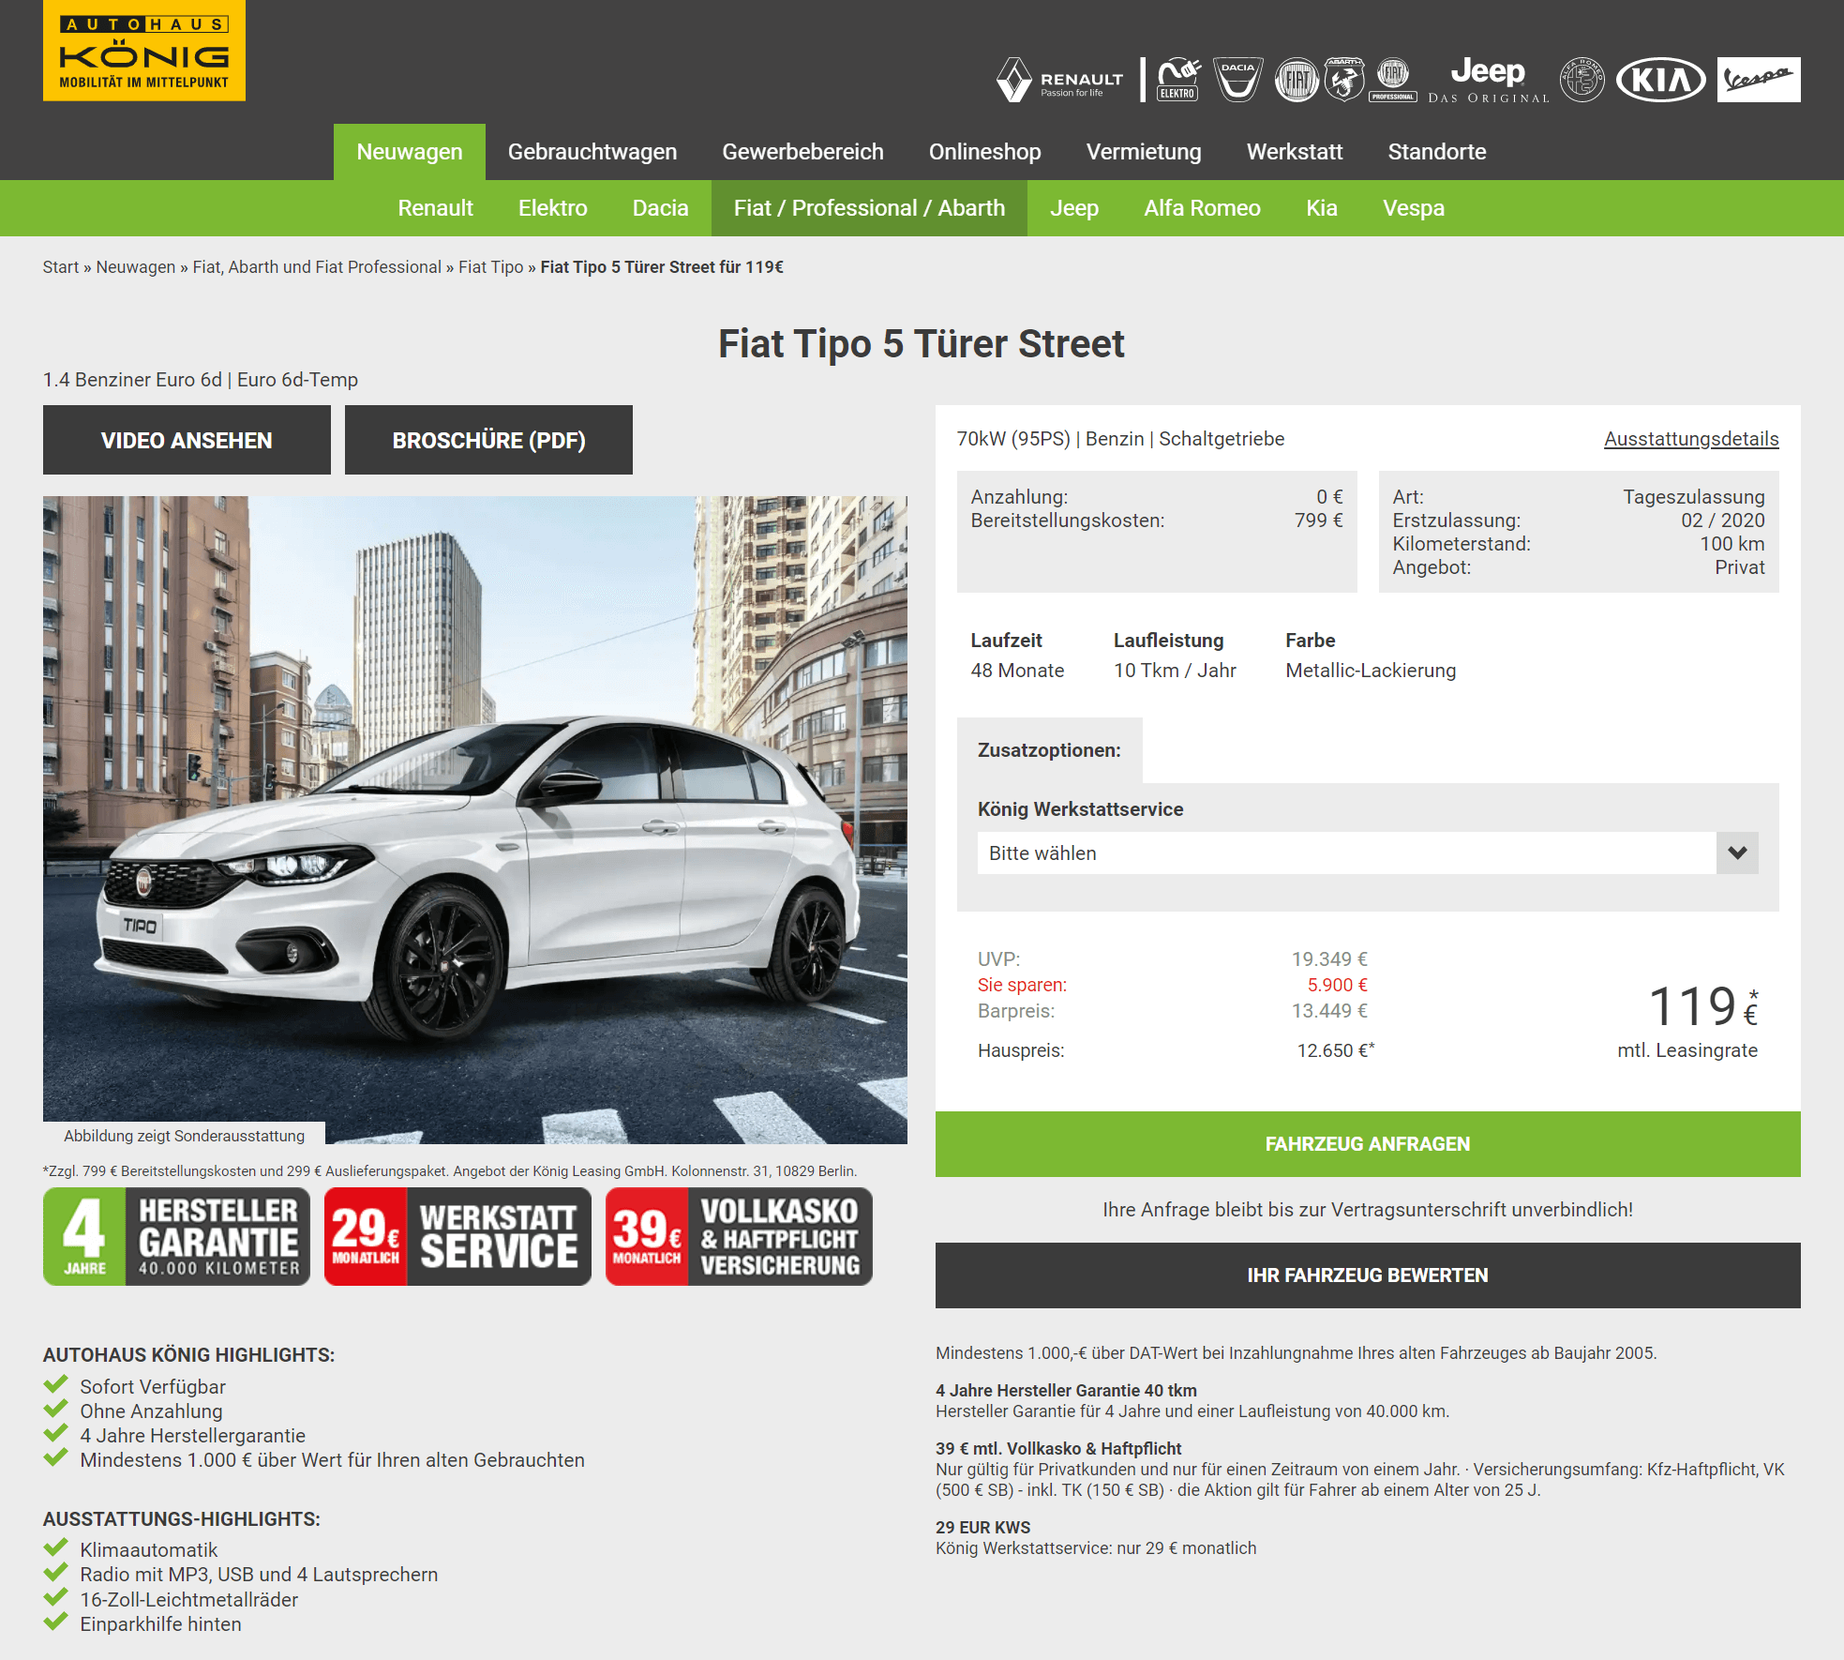Select Renault in the green submenu
This screenshot has height=1660, width=1844.
(x=435, y=208)
